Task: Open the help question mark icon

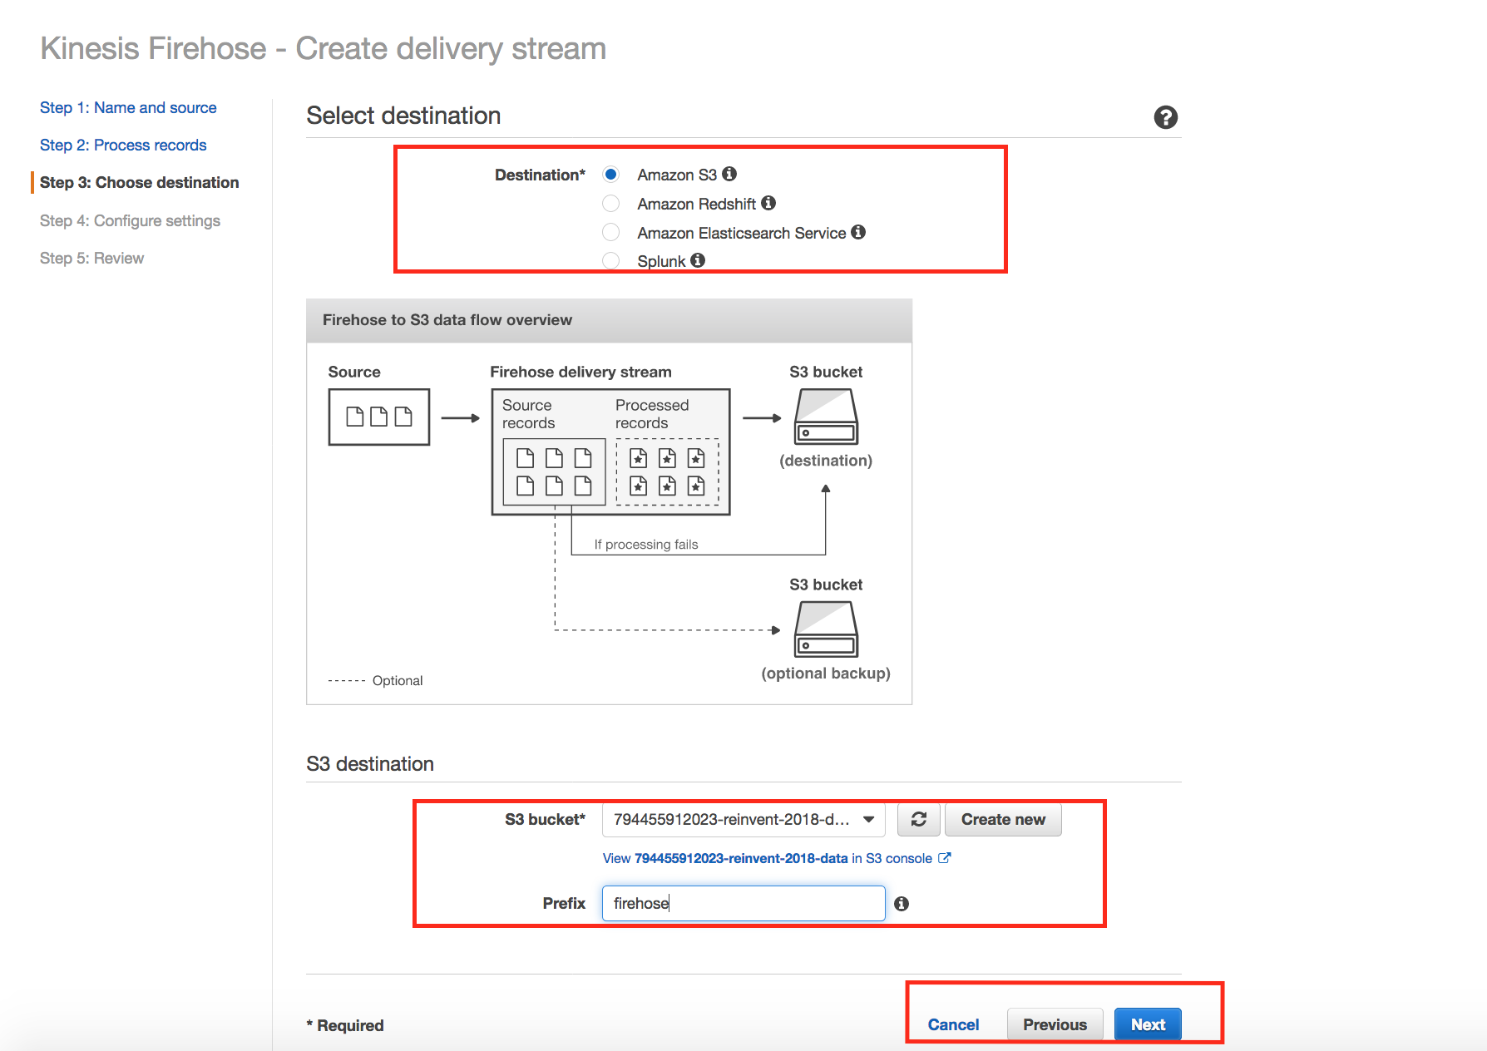Action: (x=1165, y=117)
